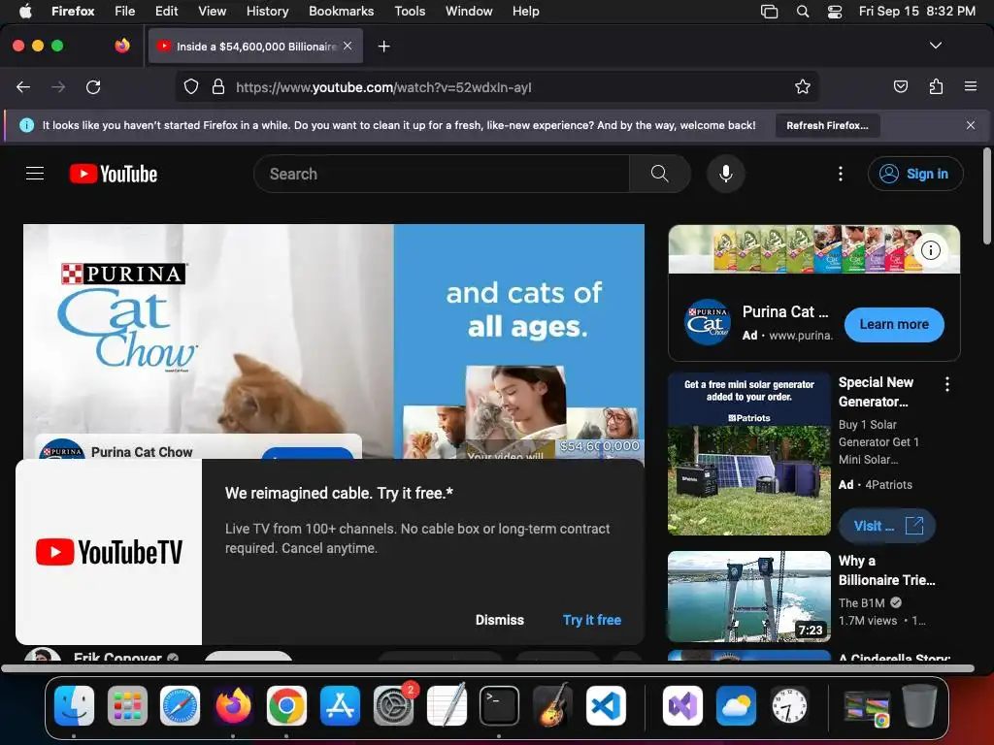Open the History menu
994x745 pixels.
[x=267, y=11]
